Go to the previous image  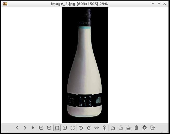(17, 128)
